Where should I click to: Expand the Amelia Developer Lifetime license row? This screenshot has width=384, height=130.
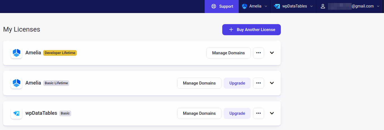coord(272,53)
